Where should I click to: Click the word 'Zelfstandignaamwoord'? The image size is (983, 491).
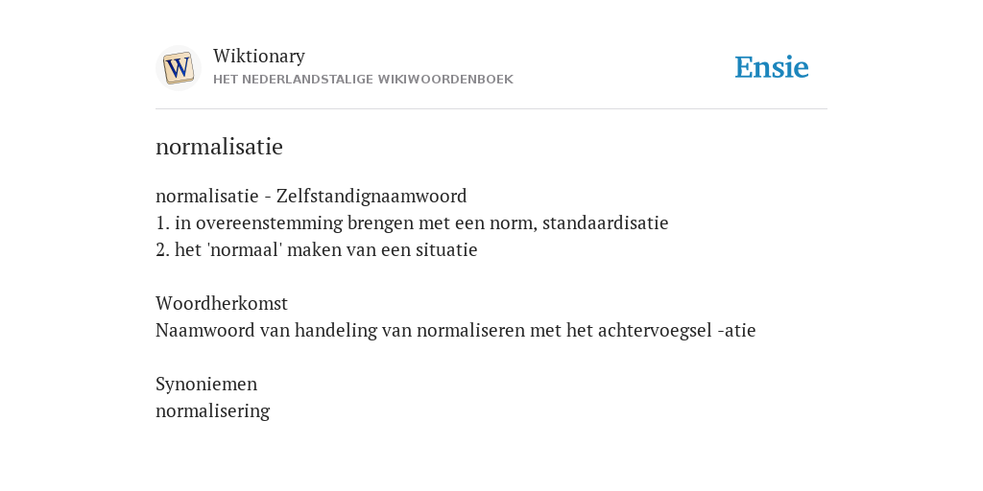click(372, 196)
